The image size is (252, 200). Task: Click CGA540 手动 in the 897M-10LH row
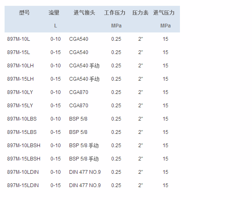(84, 66)
